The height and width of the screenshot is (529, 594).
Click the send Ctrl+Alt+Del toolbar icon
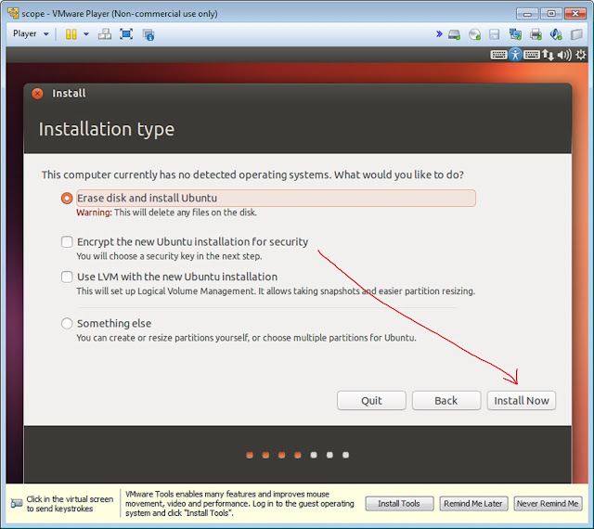click(105, 34)
